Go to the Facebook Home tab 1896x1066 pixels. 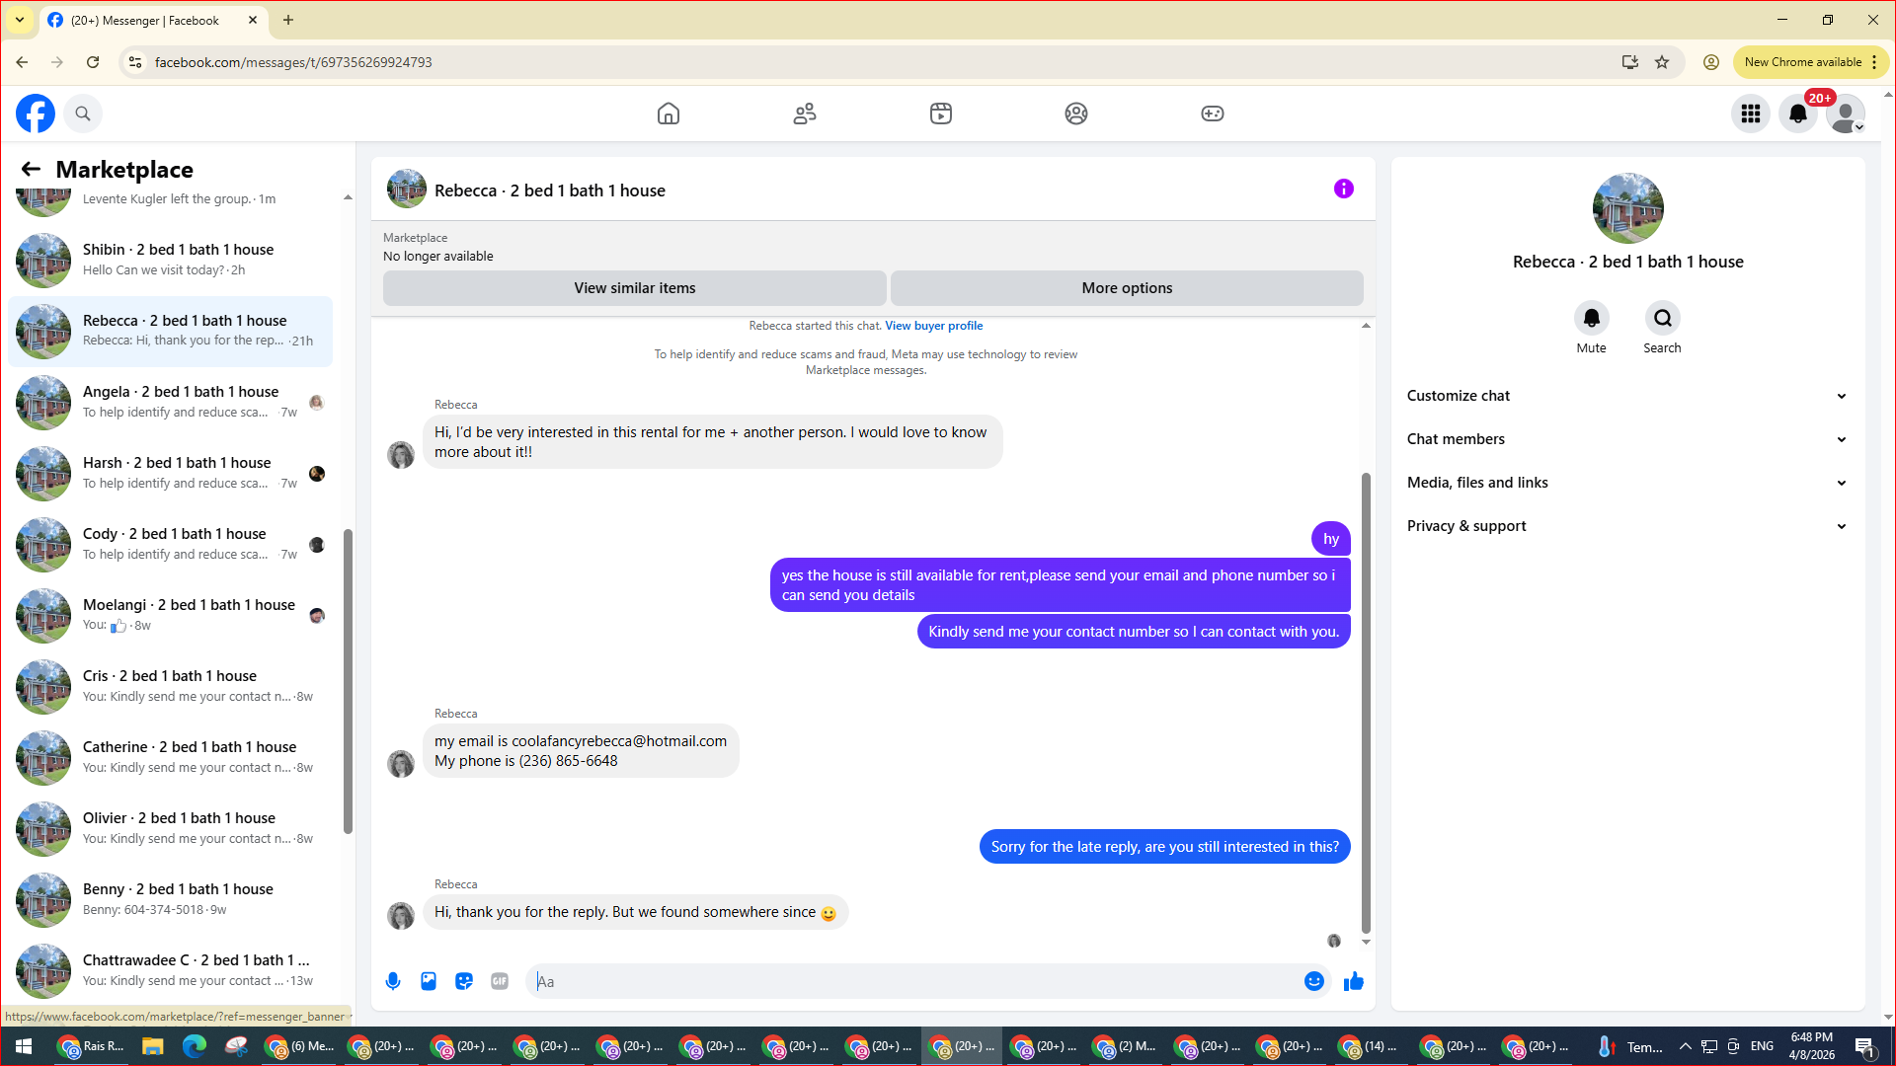tap(669, 114)
